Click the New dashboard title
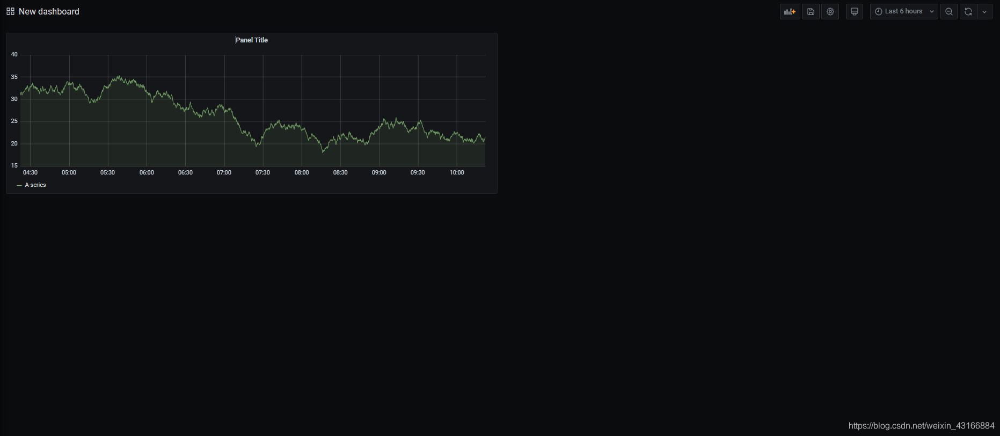This screenshot has height=436, width=1000. 49,11
